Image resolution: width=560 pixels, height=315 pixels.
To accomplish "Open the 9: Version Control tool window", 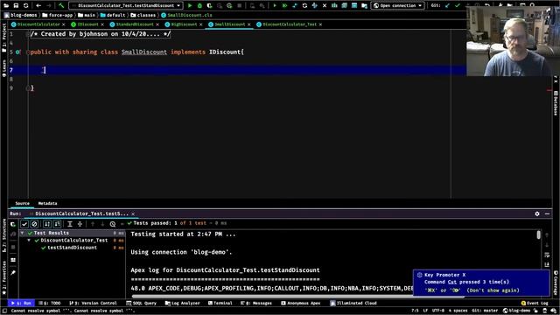I will [93, 303].
